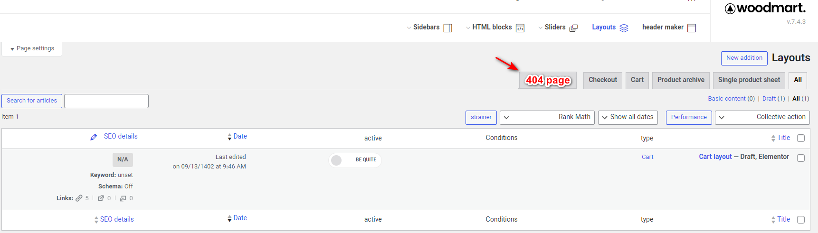Click the Woodmart logo
The width and height of the screenshot is (818, 233).
point(765,8)
